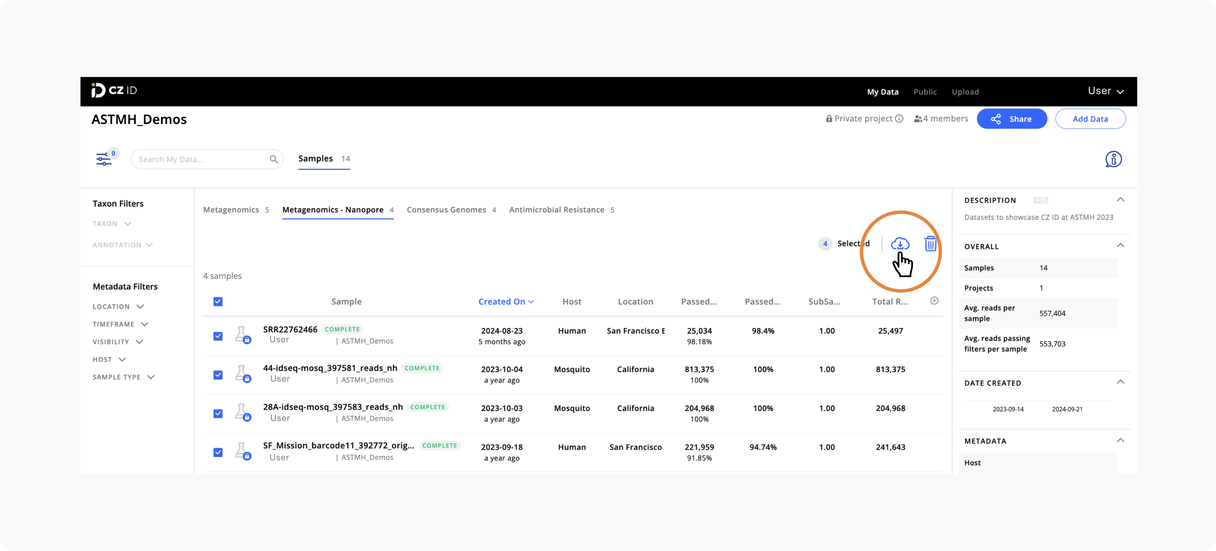Open the help info icon
The image size is (1216, 551).
(1113, 160)
